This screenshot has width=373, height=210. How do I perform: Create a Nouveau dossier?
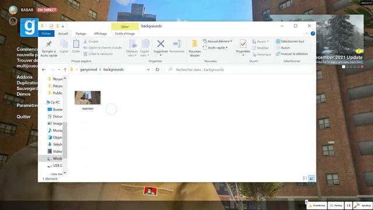[x=195, y=48]
